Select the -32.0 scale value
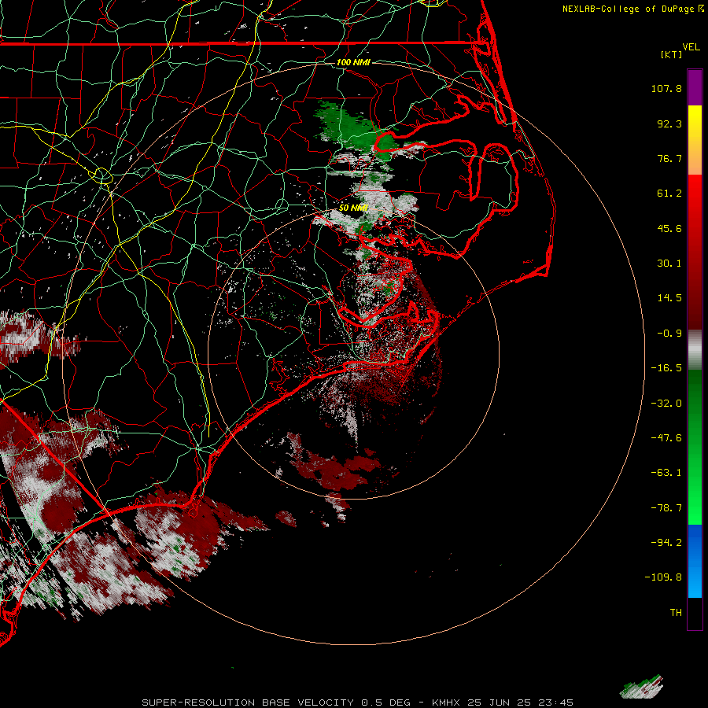The width and height of the screenshot is (708, 708). click(666, 404)
